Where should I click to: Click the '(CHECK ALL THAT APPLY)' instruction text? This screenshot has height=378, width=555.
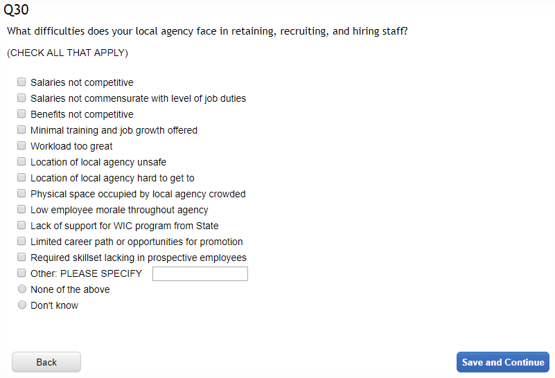coord(67,53)
